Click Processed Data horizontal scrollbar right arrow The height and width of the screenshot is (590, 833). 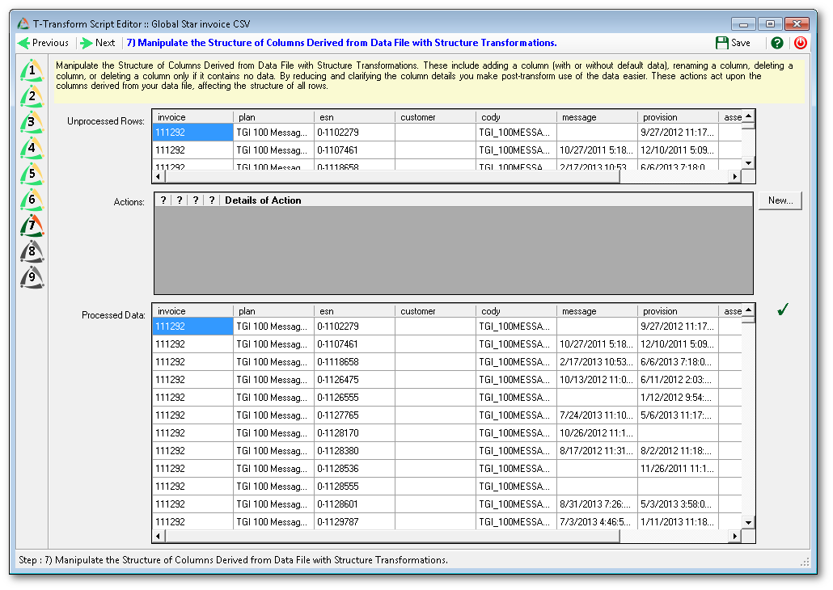point(734,537)
